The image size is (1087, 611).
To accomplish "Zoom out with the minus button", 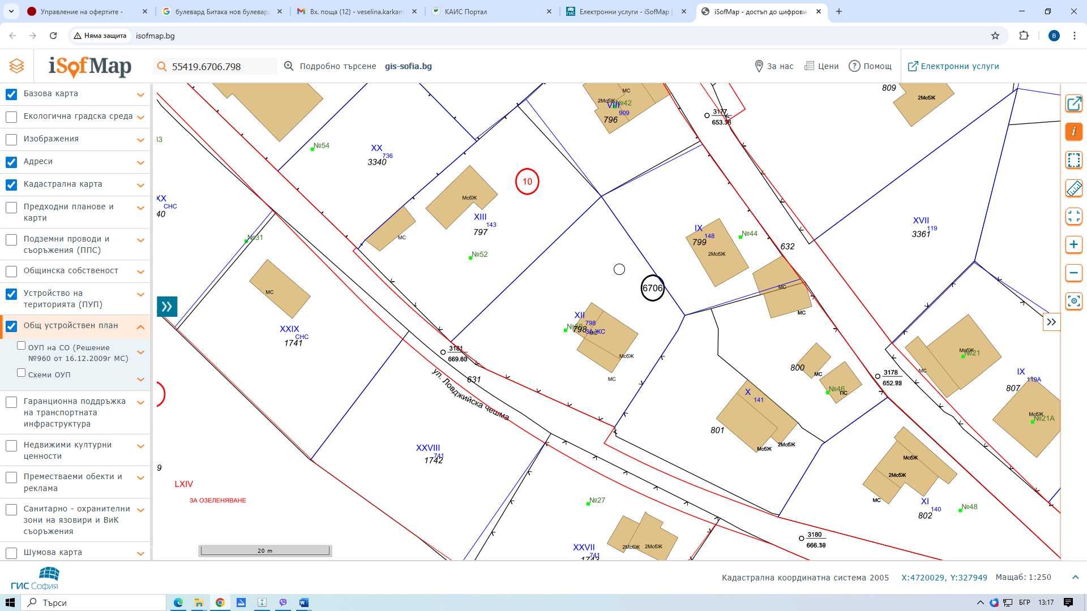I will click(1073, 273).
